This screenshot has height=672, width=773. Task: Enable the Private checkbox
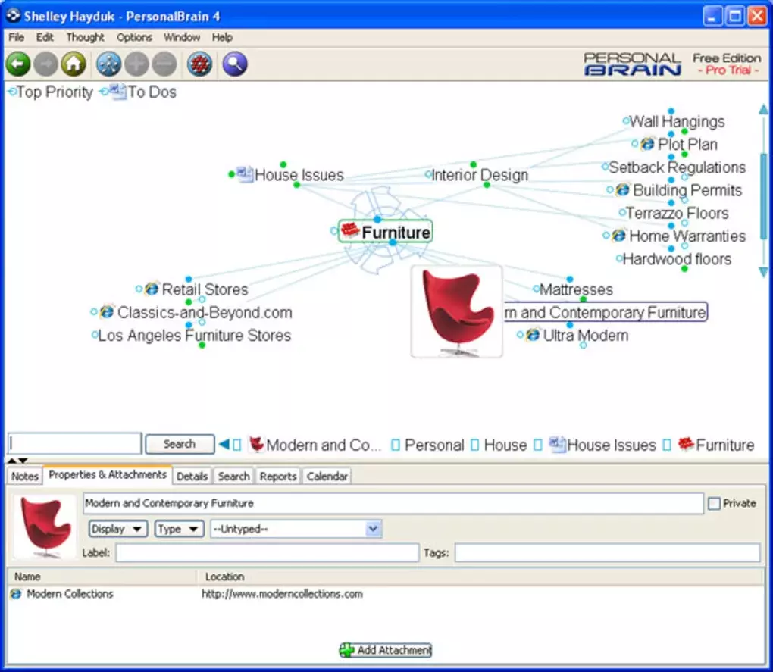[x=713, y=503]
